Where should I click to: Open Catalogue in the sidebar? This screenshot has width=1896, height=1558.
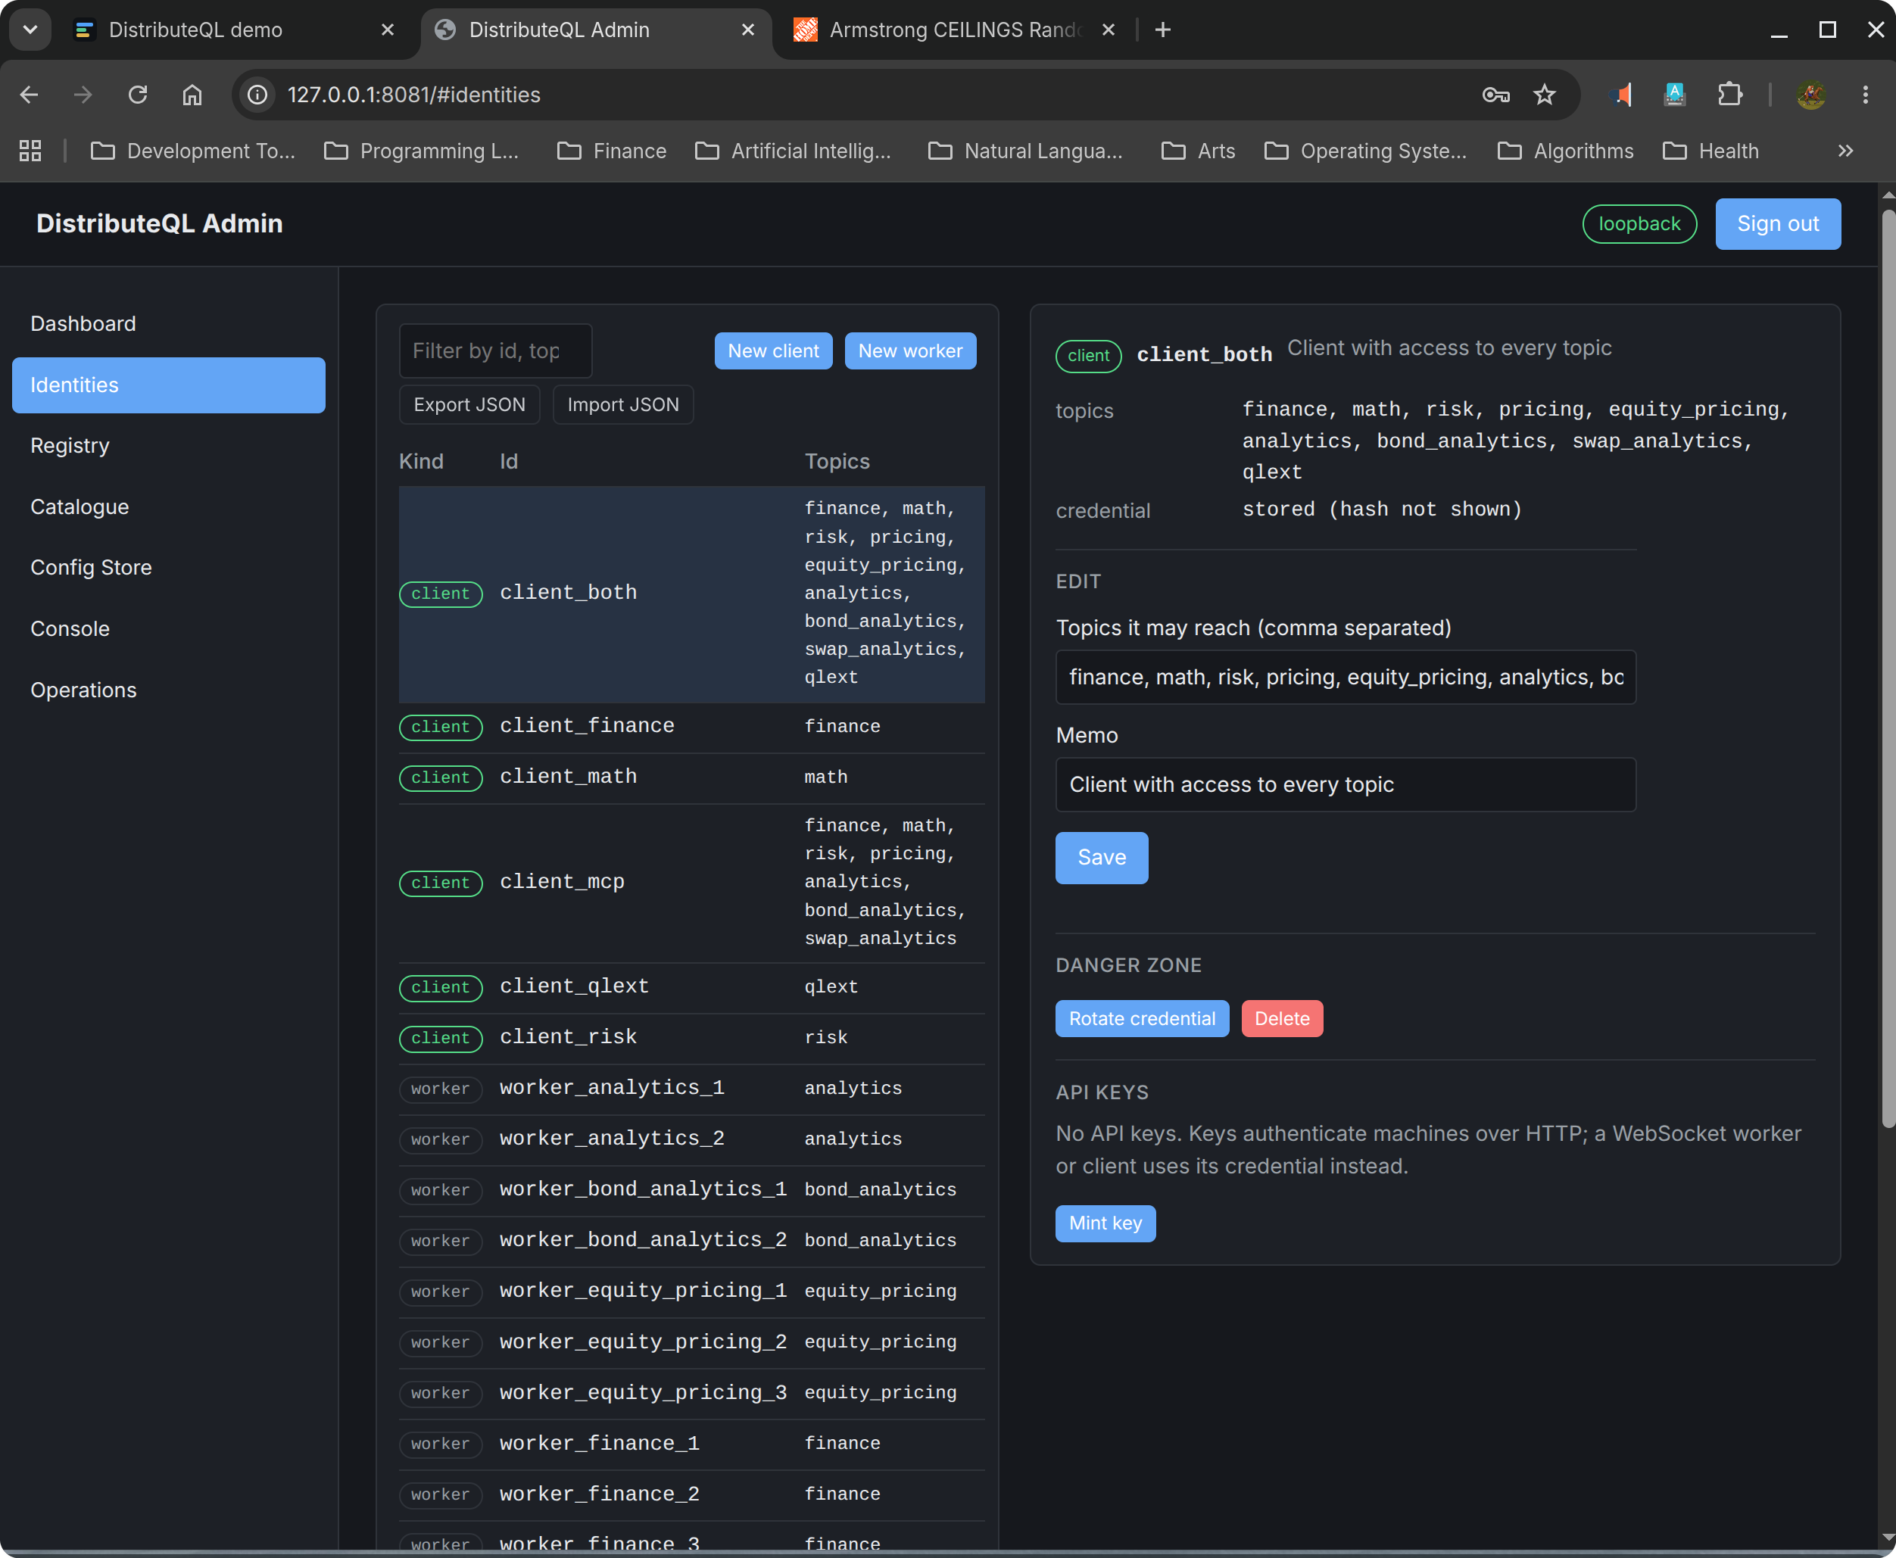[169, 507]
